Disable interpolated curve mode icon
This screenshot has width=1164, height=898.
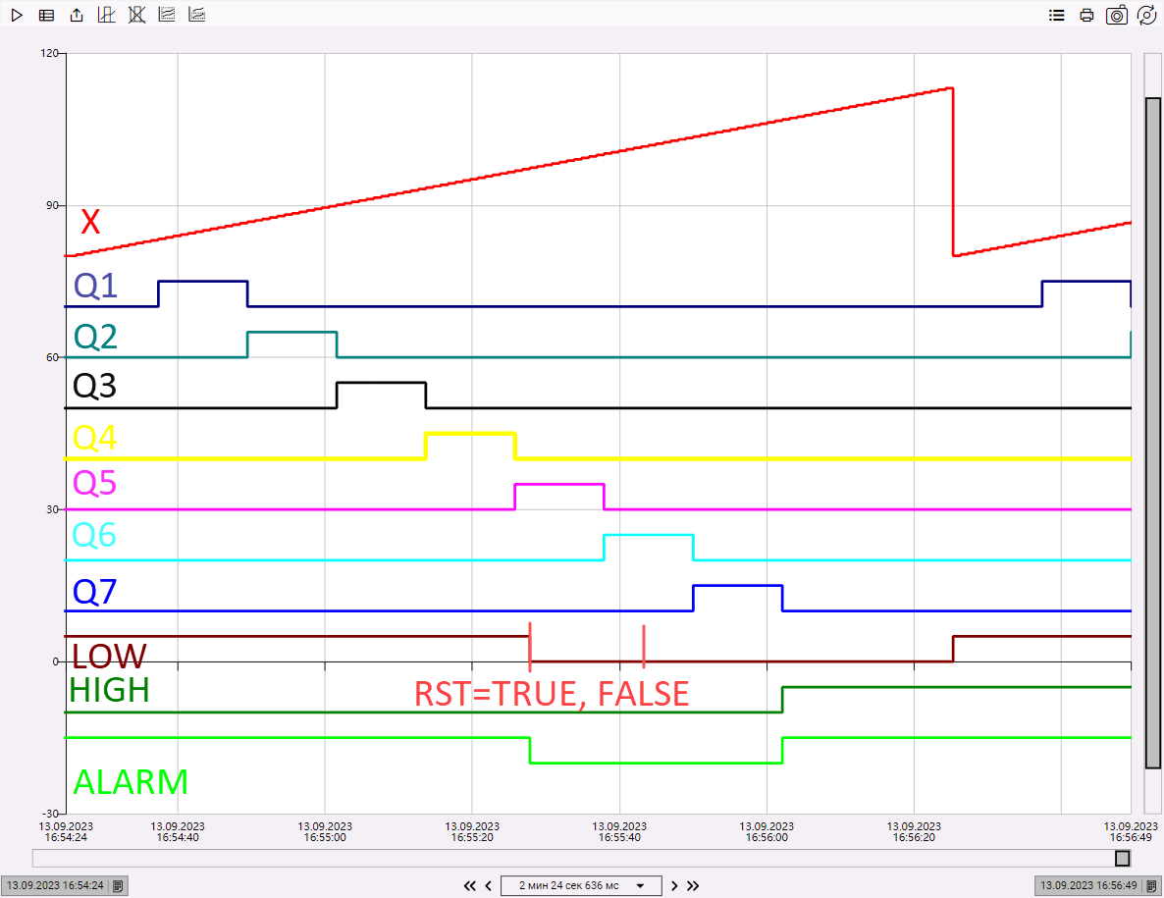135,15
